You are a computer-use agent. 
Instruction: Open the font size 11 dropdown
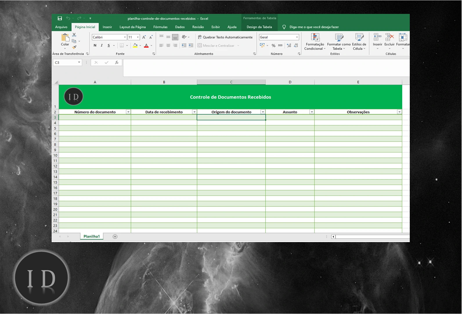point(138,37)
